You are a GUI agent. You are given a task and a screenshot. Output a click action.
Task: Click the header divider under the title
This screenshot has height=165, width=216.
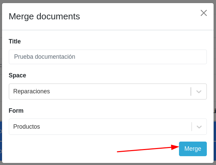tap(108, 30)
